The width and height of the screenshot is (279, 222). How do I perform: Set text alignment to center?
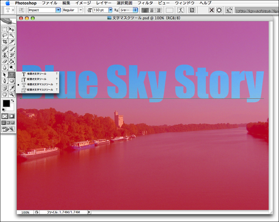point(152,10)
